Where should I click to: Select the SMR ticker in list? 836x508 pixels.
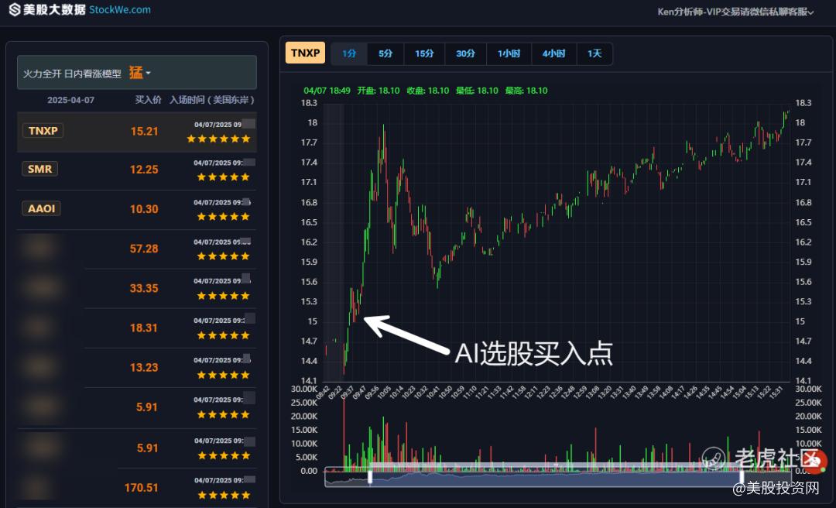(40, 169)
